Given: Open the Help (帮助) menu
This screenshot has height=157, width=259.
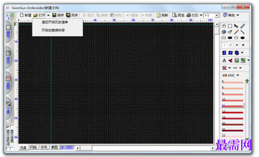Looking at the screenshot, I should tap(231, 15).
